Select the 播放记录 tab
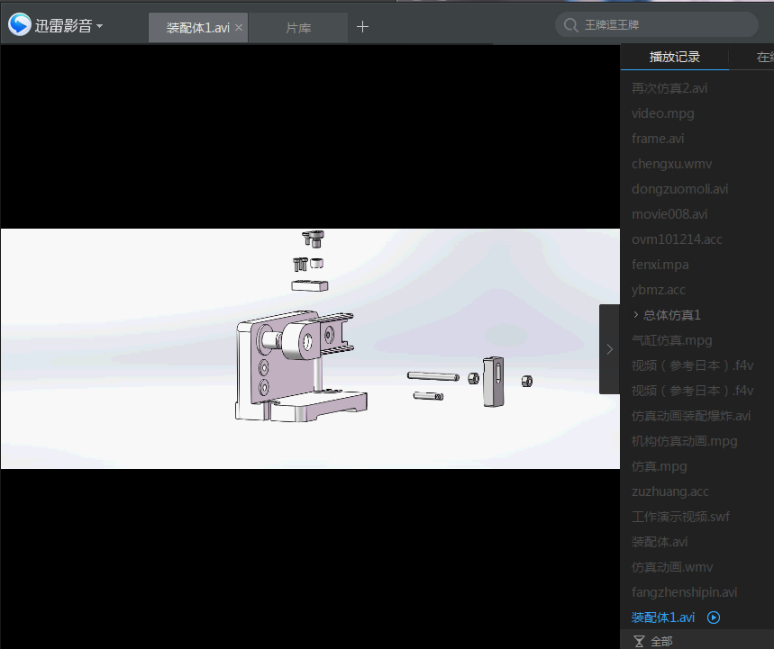 point(674,58)
